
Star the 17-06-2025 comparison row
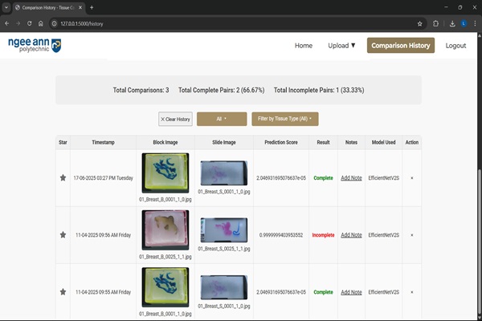point(63,177)
